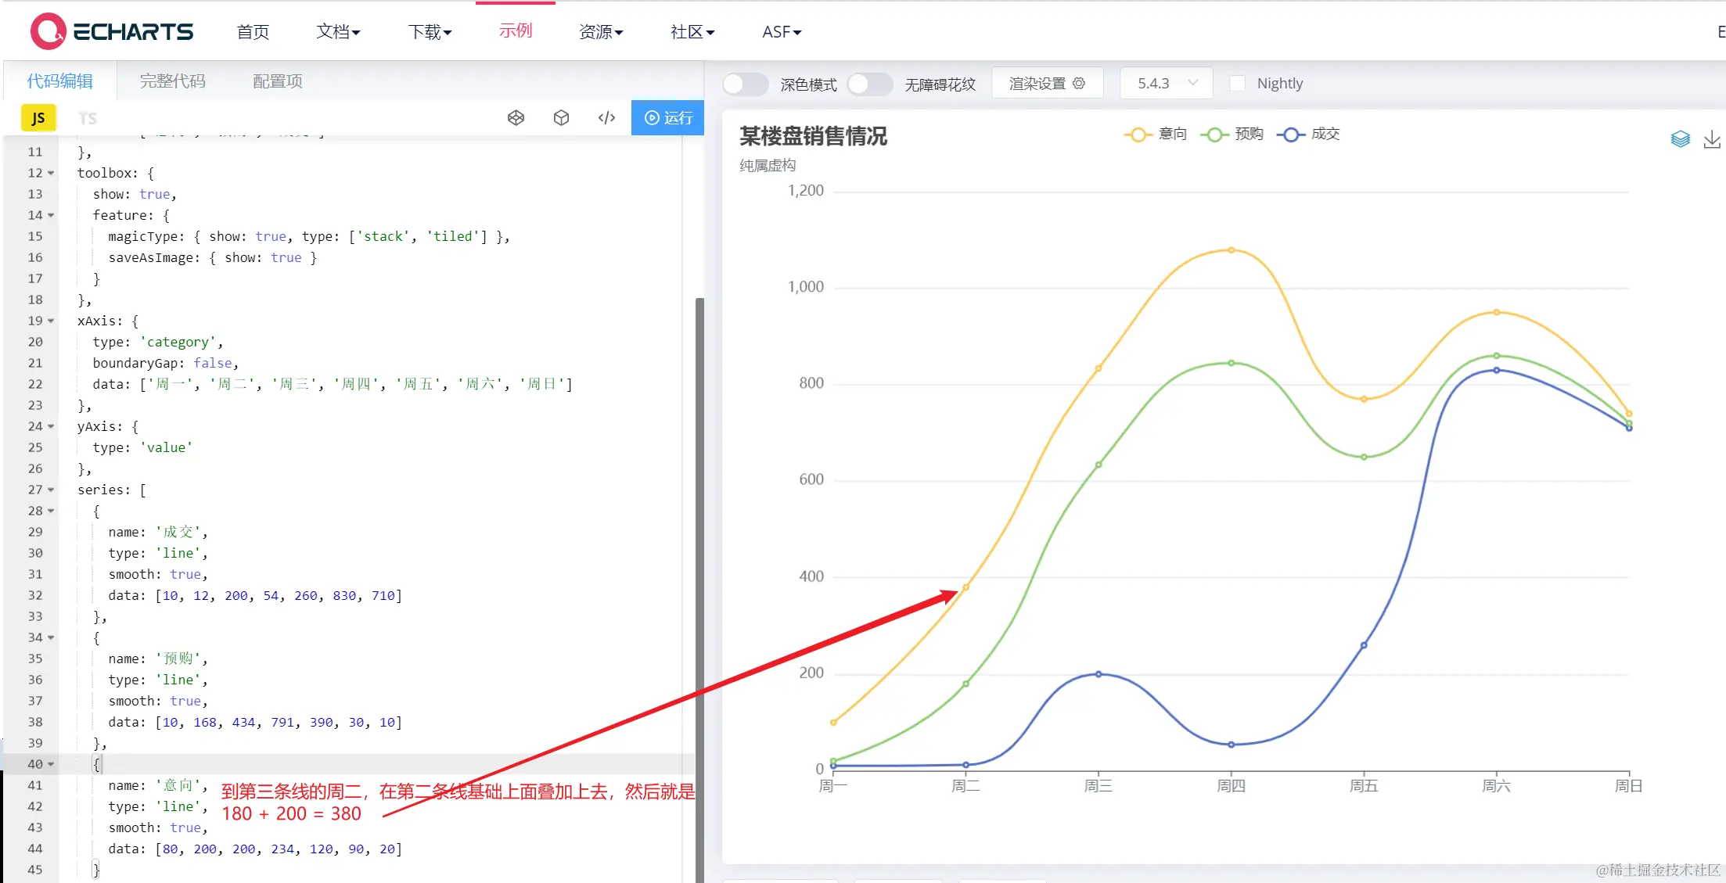Open the CodeSandbox icon in editor toolbar
The height and width of the screenshot is (883, 1726).
tap(516, 118)
